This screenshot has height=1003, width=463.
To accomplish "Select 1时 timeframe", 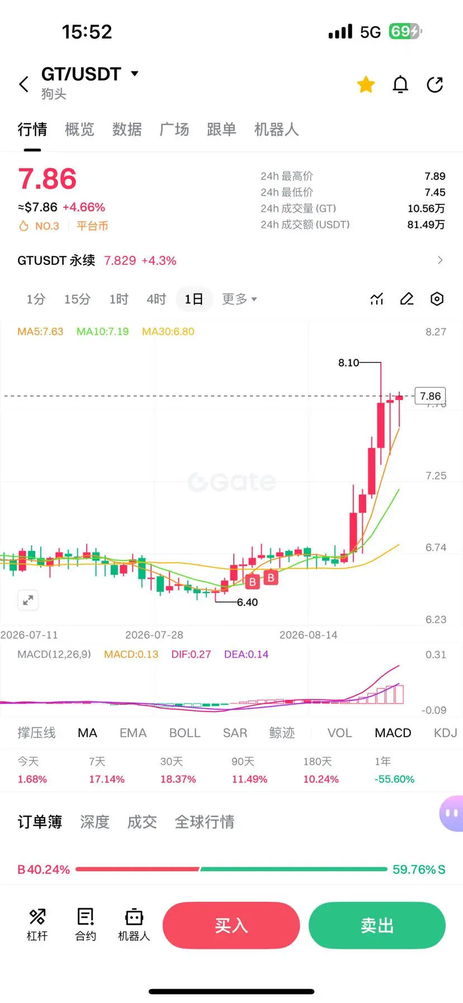I will [119, 299].
